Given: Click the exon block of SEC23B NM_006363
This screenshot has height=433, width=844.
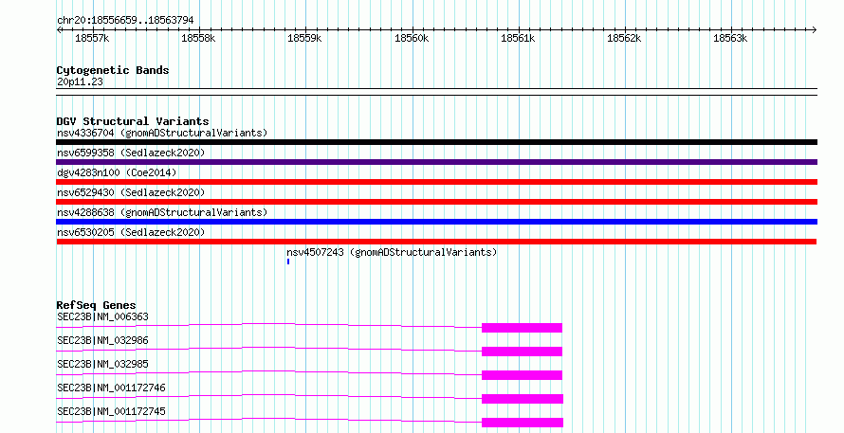Looking at the screenshot, I should point(522,328).
